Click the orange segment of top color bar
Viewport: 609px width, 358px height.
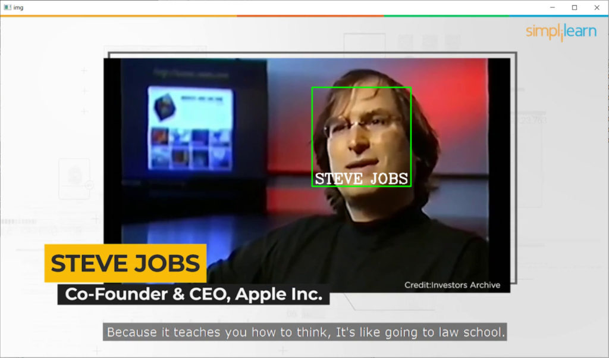coord(118,16)
